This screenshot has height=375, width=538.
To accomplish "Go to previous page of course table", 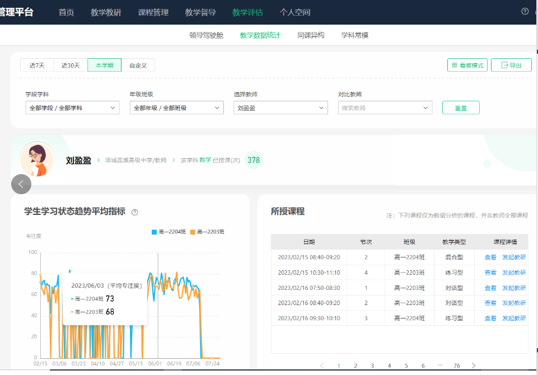I will 322,365.
